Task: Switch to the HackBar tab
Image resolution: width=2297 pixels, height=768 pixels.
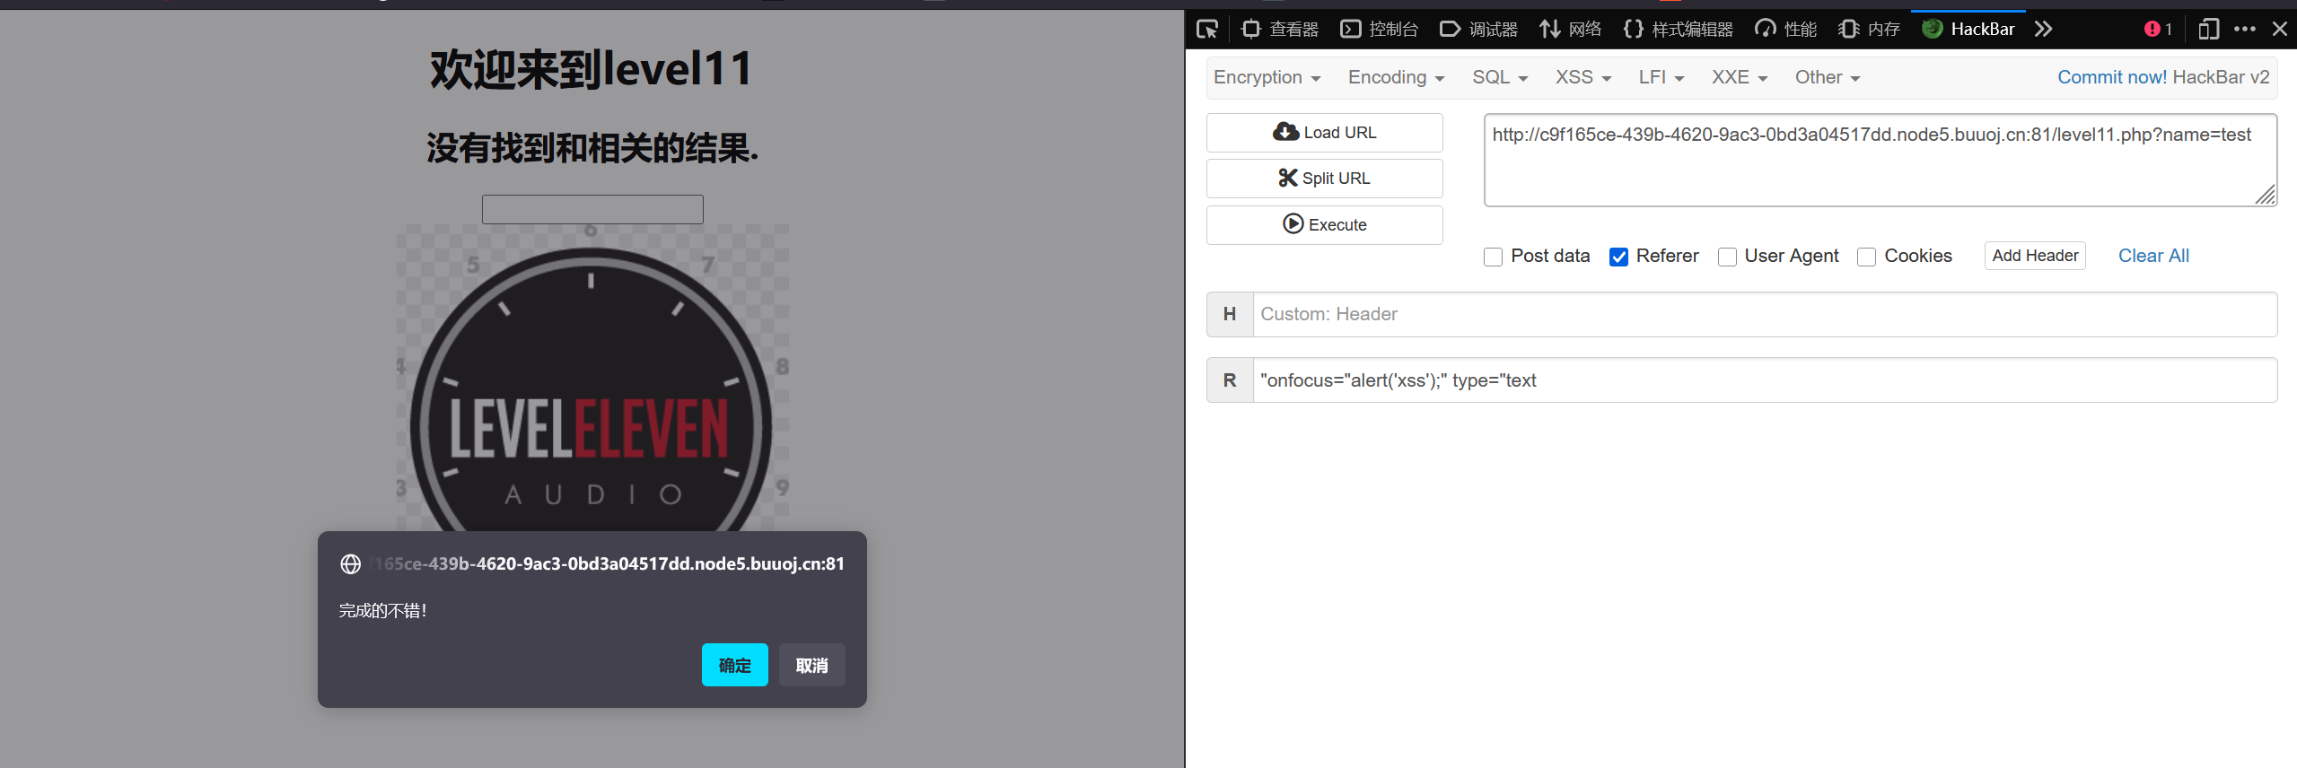Action: pyautogui.click(x=1968, y=30)
